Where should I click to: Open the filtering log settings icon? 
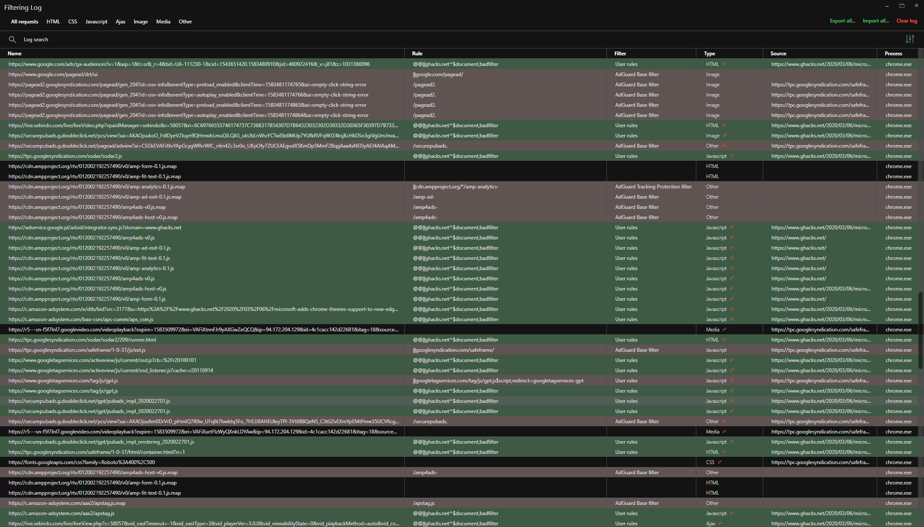(x=910, y=39)
